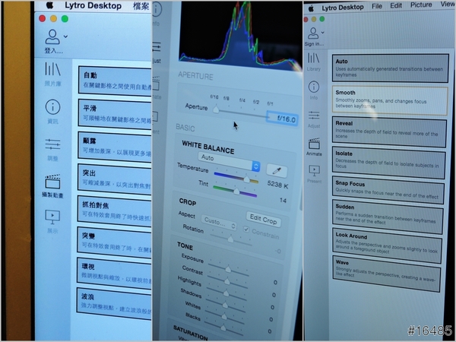
Task: Choose the Snap Focus animation preset
Action: coord(388,188)
